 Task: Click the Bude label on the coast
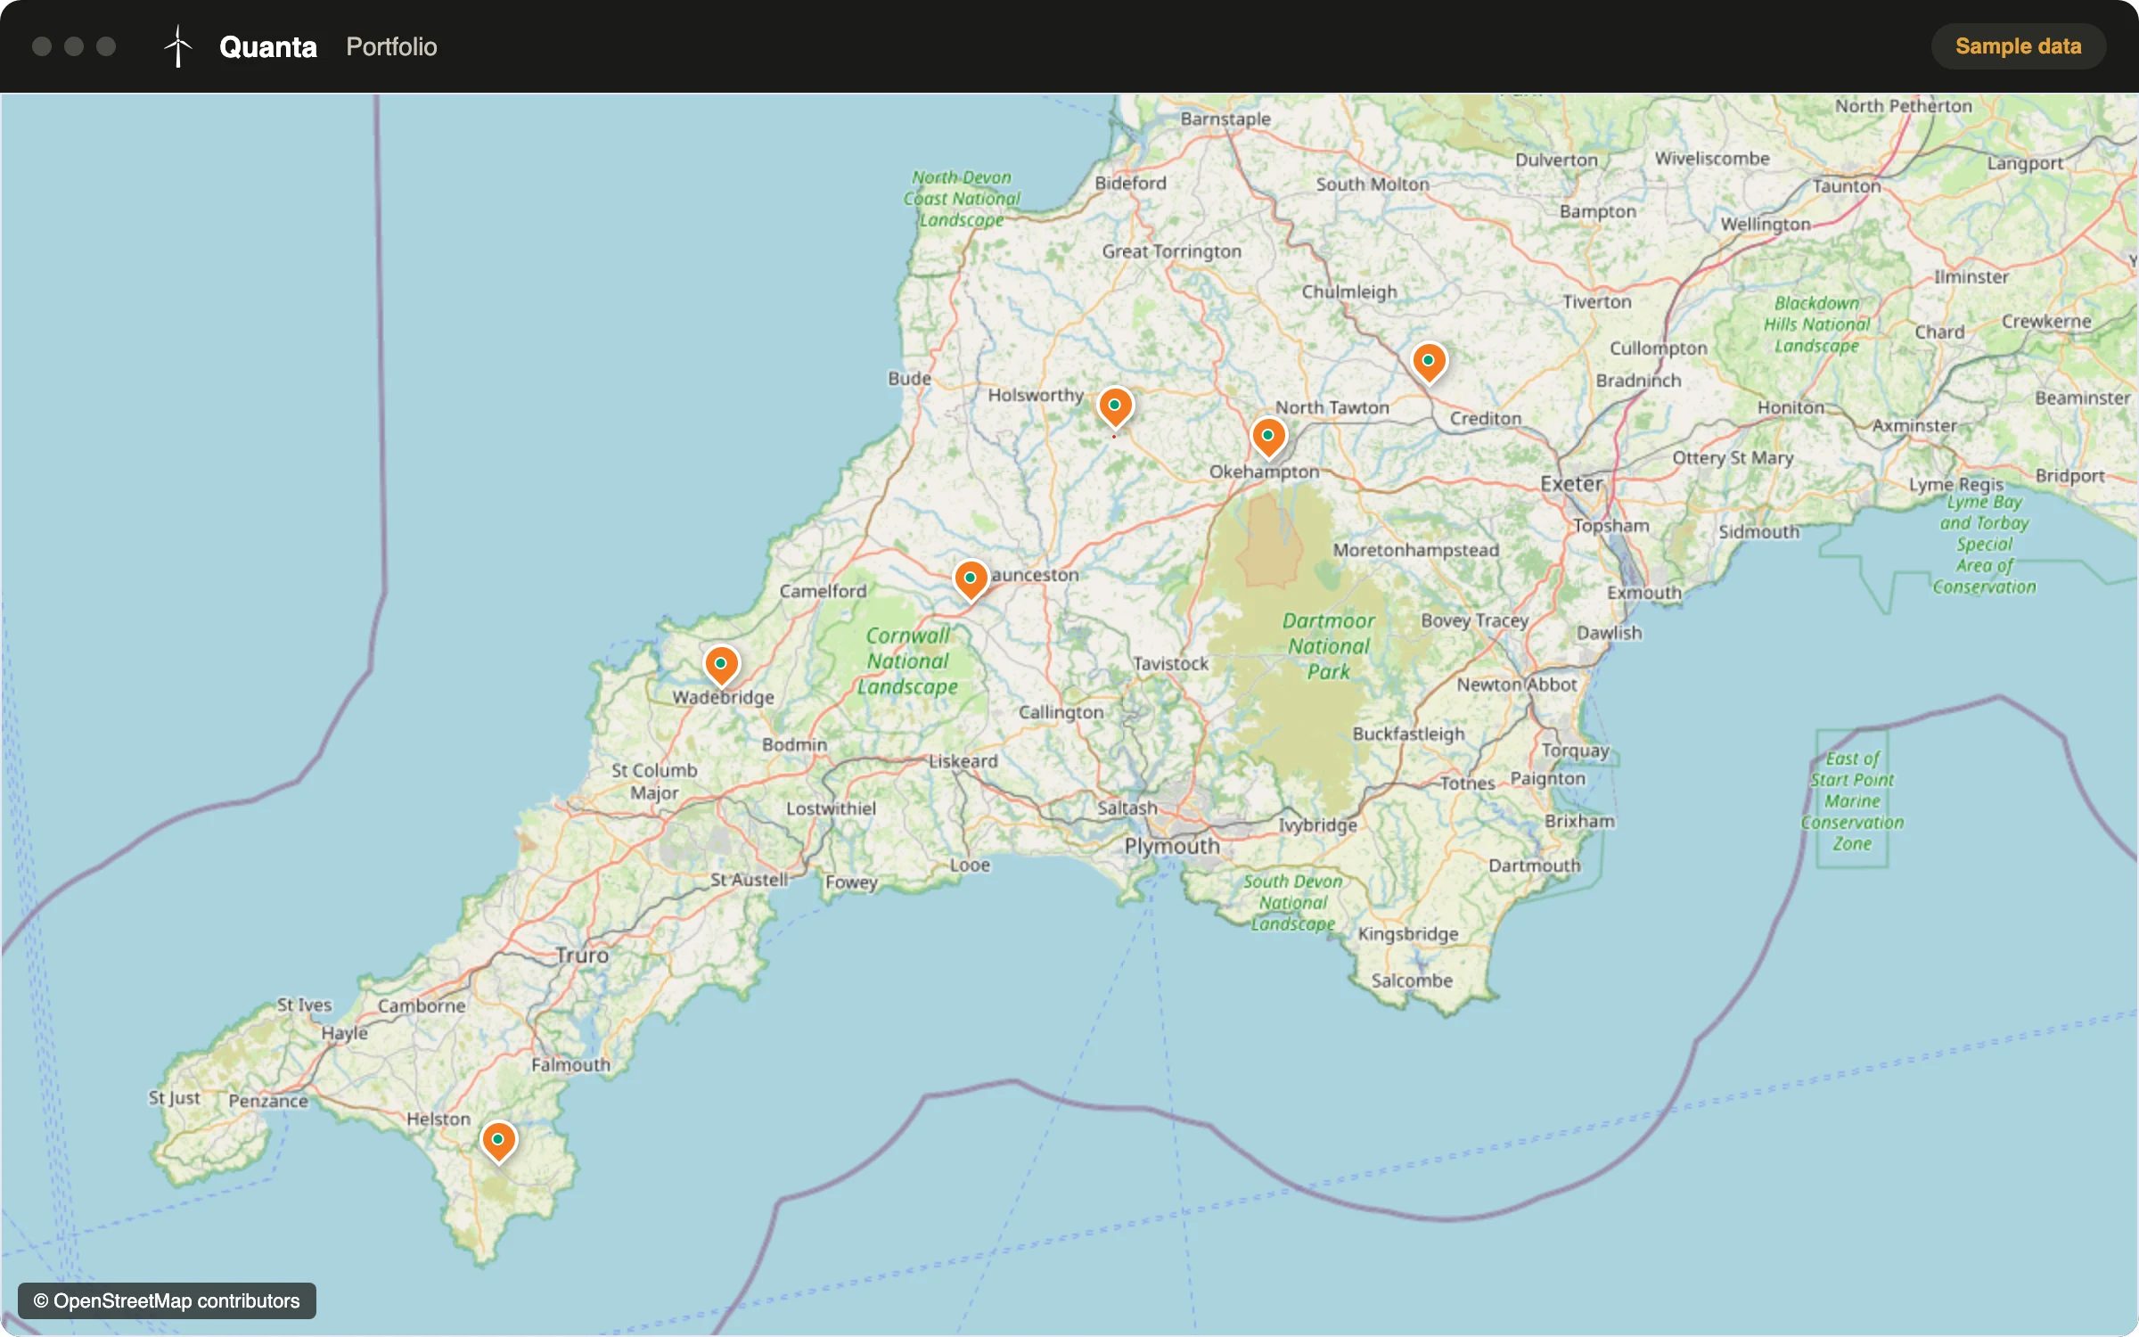pos(909,379)
